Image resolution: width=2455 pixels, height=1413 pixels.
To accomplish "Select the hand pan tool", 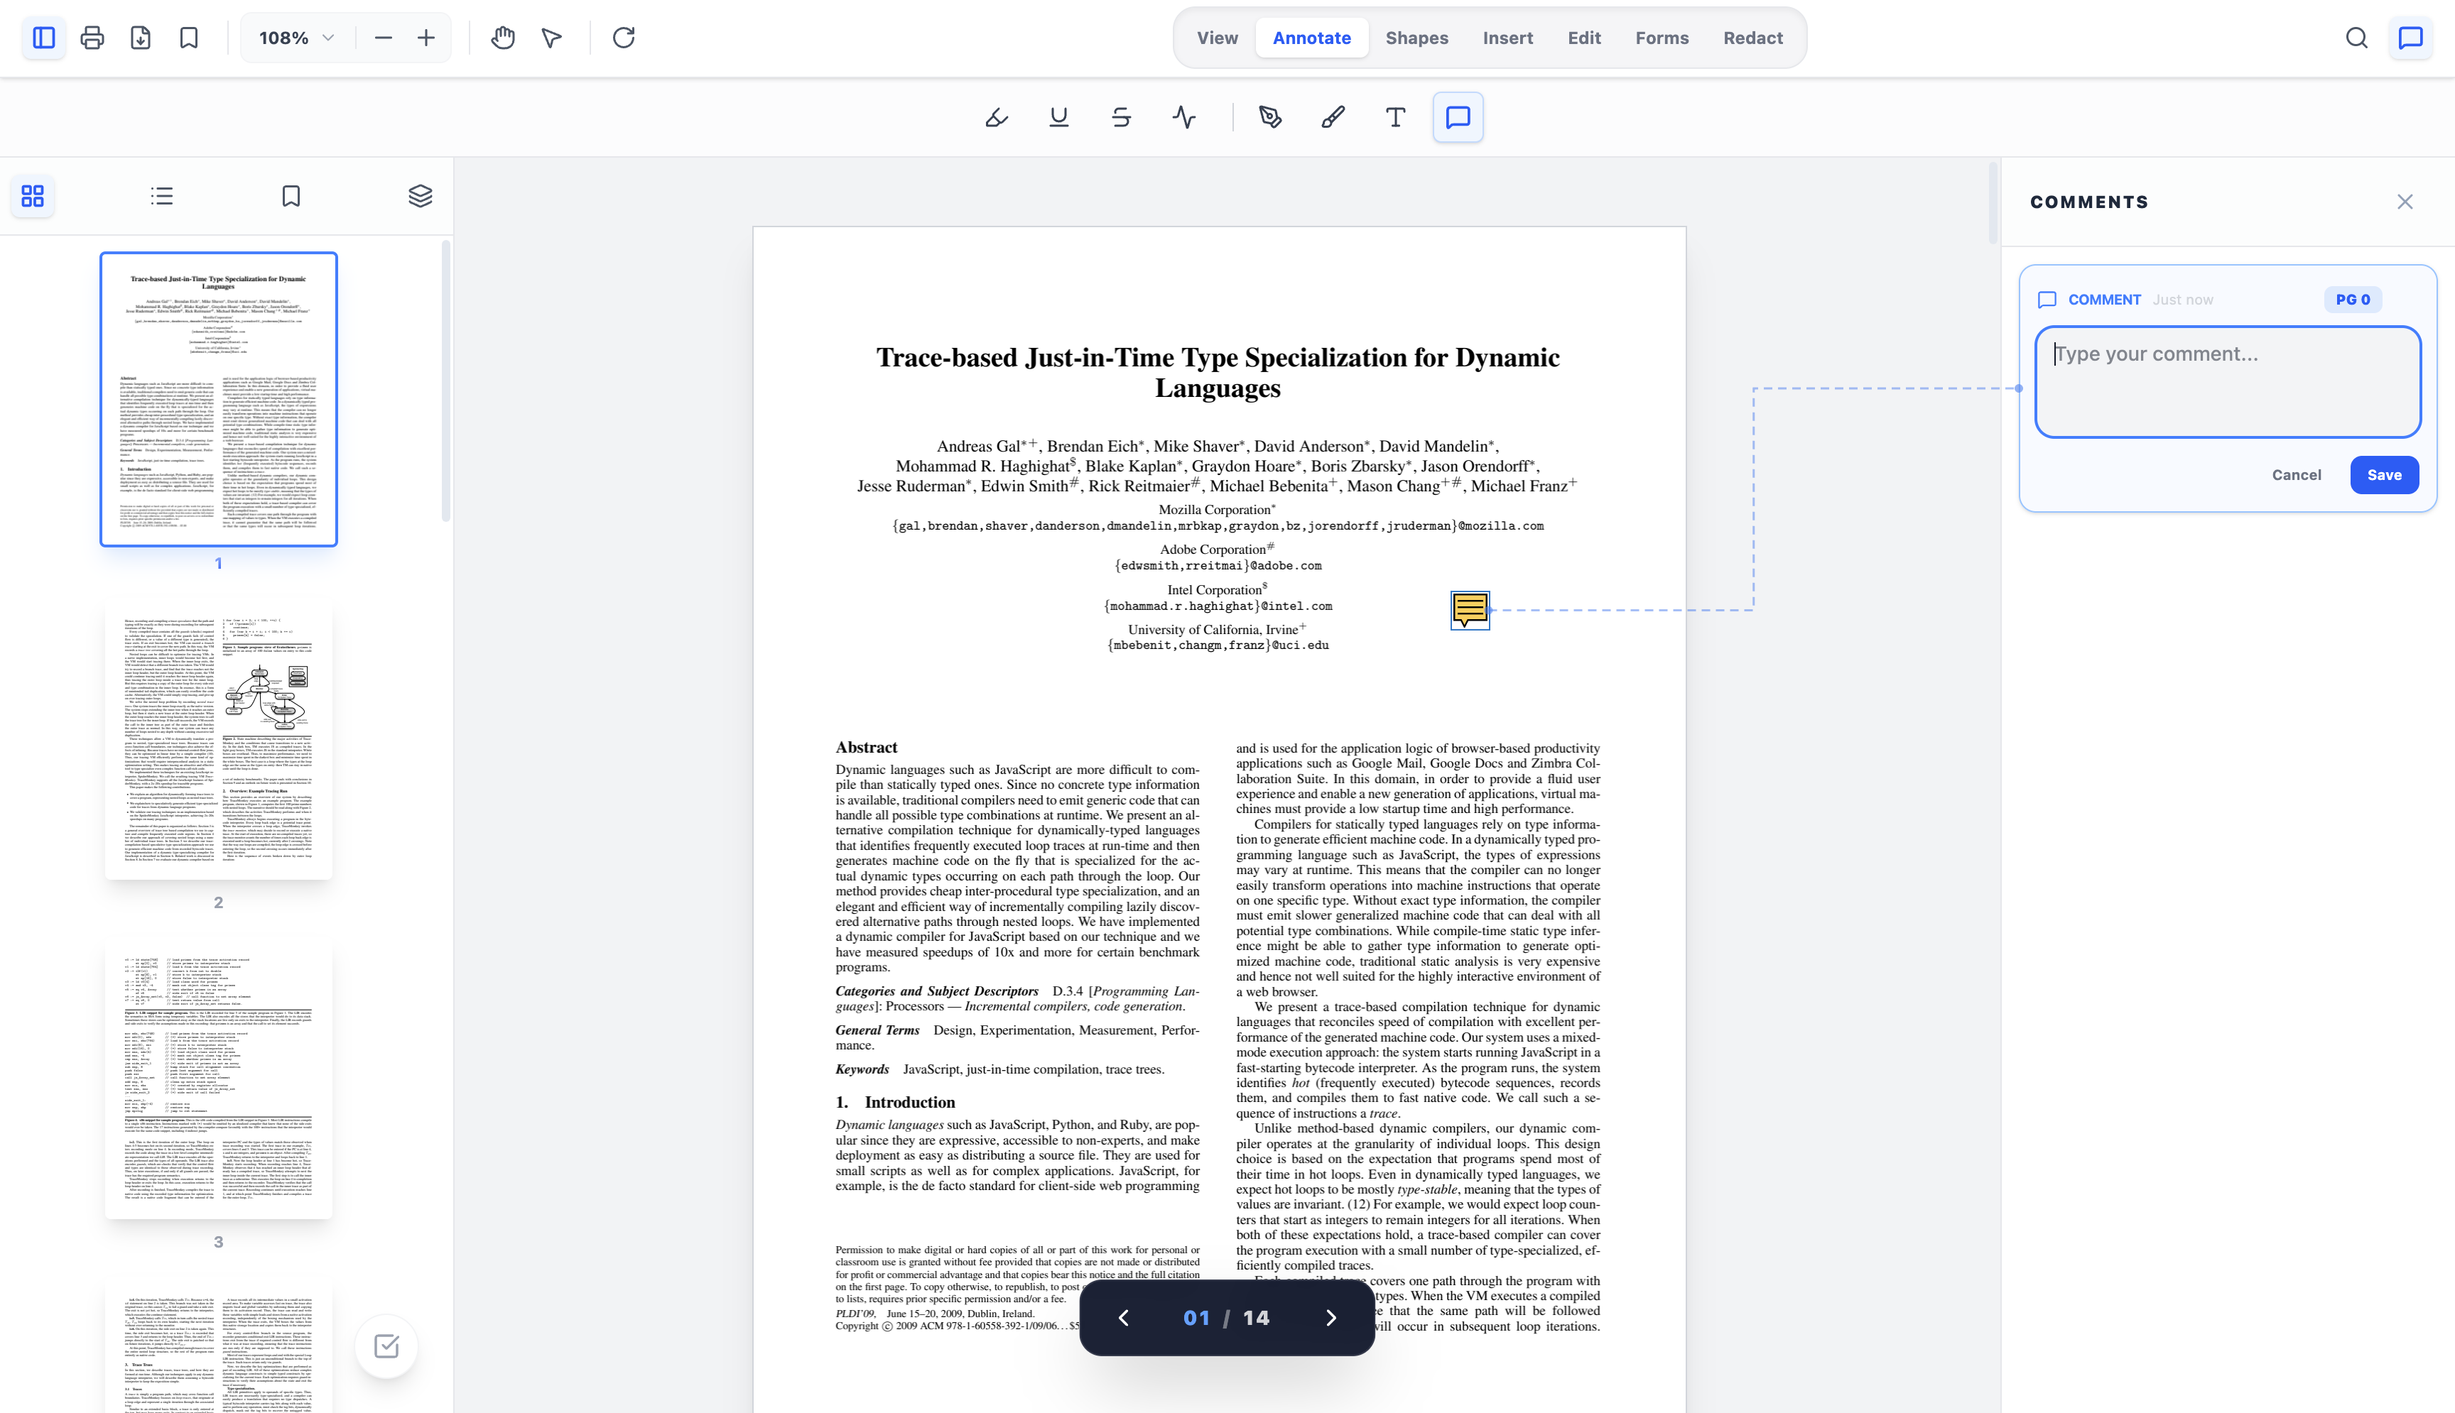I will [x=503, y=38].
